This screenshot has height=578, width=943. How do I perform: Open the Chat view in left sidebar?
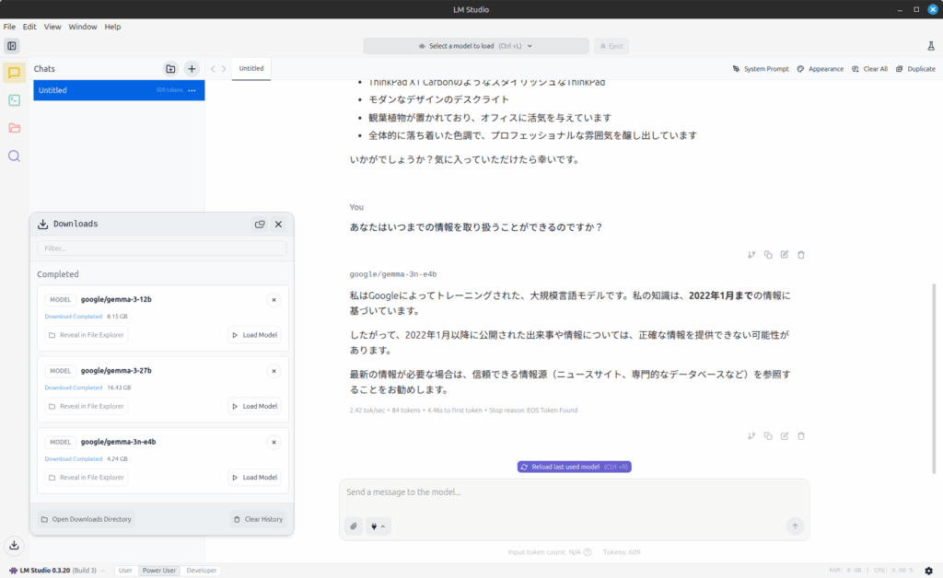[14, 73]
